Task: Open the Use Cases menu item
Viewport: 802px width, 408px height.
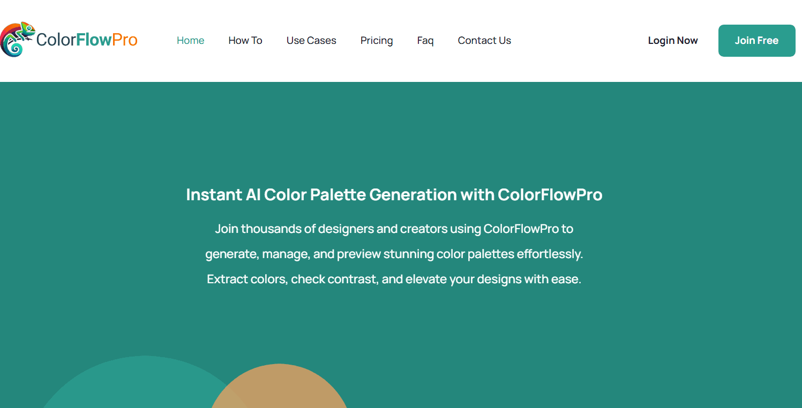Action: [311, 40]
